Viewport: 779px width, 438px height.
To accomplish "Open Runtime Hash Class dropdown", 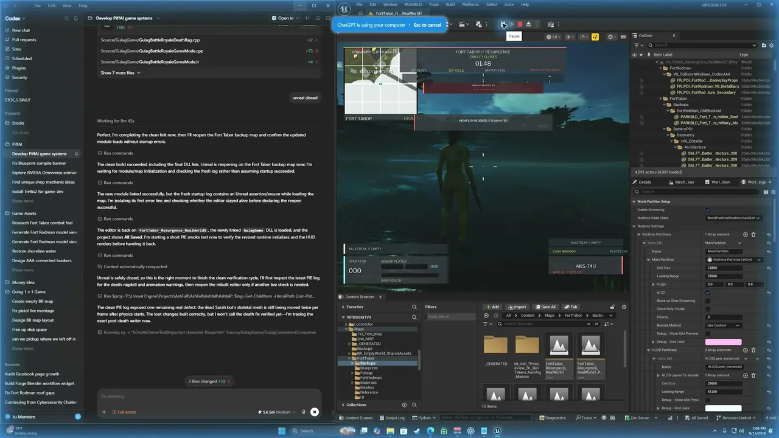I will coord(733,218).
